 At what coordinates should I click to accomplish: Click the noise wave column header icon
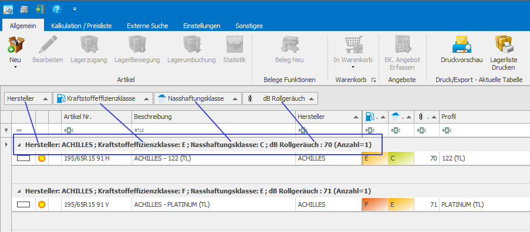click(x=420, y=117)
